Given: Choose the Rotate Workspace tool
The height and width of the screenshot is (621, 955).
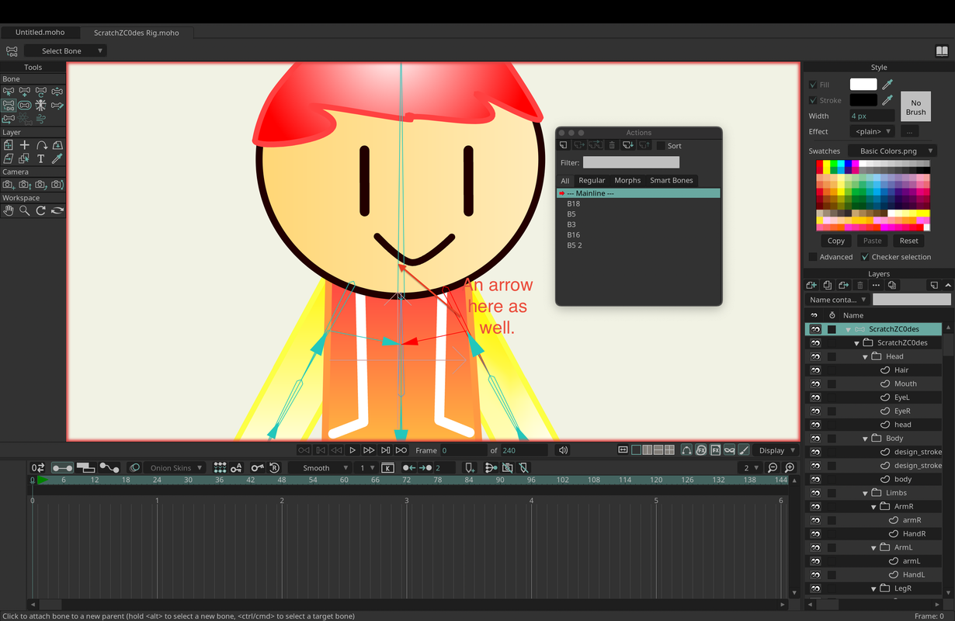Looking at the screenshot, I should pyautogui.click(x=40, y=210).
